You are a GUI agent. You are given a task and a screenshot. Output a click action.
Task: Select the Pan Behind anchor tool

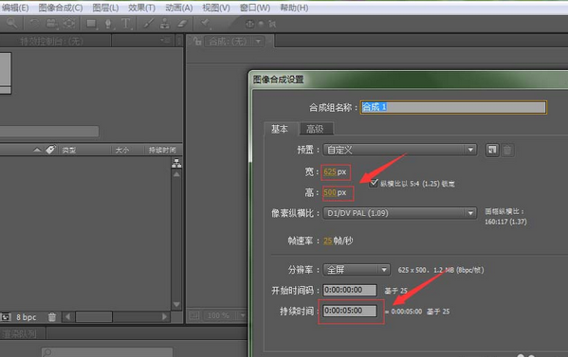[69, 24]
